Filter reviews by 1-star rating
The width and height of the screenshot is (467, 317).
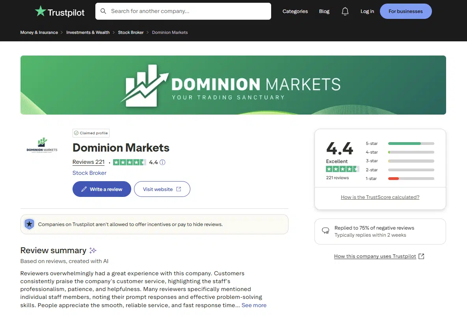point(411,179)
